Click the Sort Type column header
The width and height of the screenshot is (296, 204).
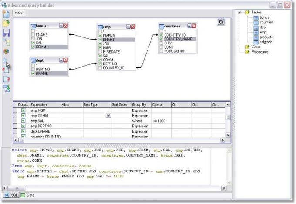(x=97, y=104)
